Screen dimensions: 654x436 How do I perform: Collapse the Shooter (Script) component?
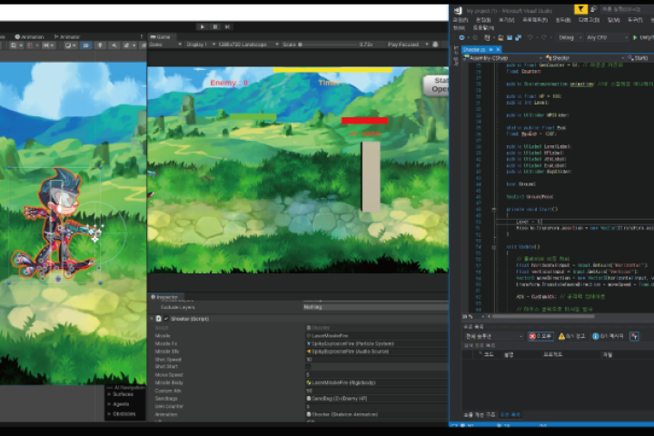[152, 318]
